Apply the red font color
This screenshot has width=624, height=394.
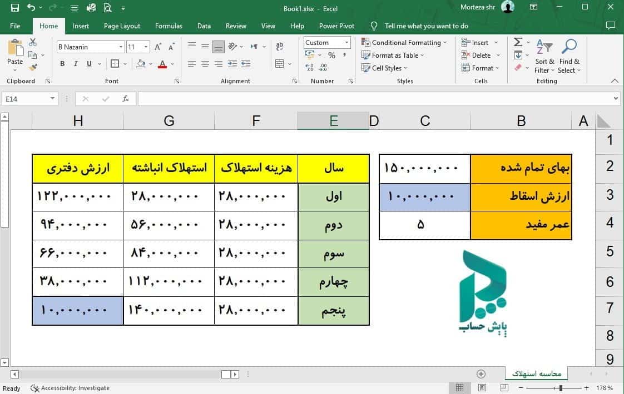(162, 64)
